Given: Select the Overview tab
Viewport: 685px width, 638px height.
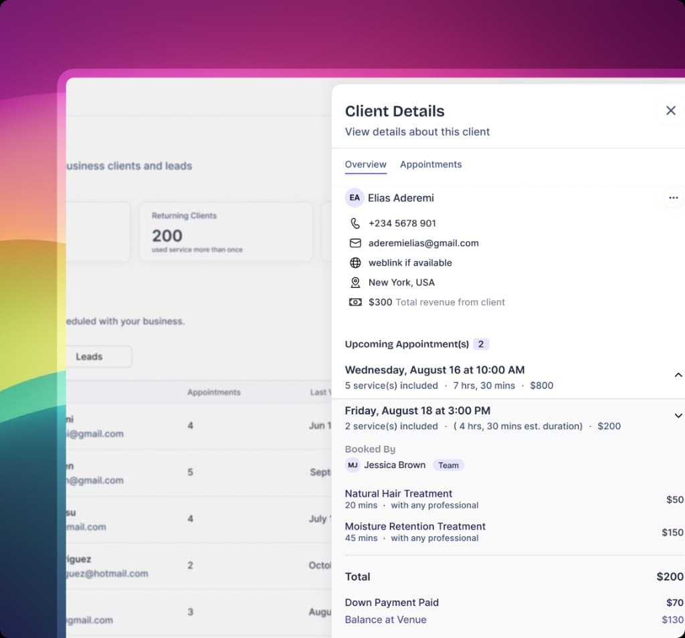Looking at the screenshot, I should pos(366,165).
